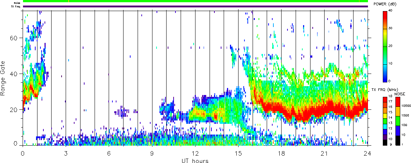
Task: Click the "14" label on the TX FRQ legend
Action: pyautogui.click(x=390, y=118)
